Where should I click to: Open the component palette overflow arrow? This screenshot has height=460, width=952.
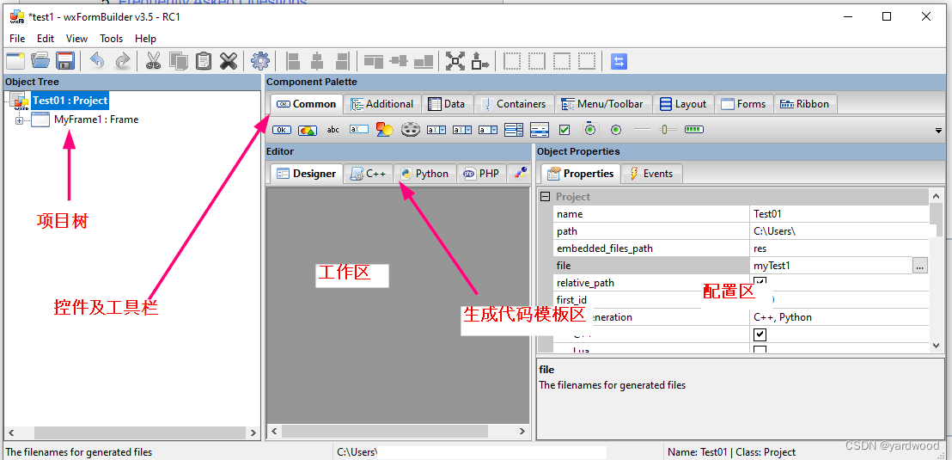coord(938,130)
